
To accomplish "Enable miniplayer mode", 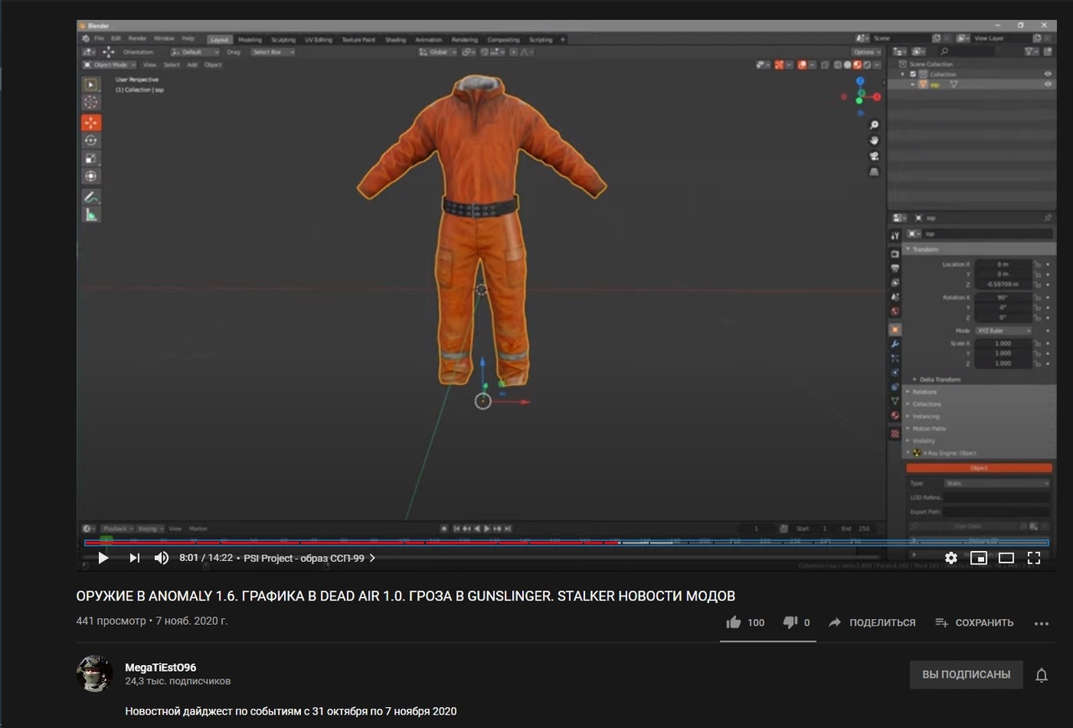I will point(978,558).
